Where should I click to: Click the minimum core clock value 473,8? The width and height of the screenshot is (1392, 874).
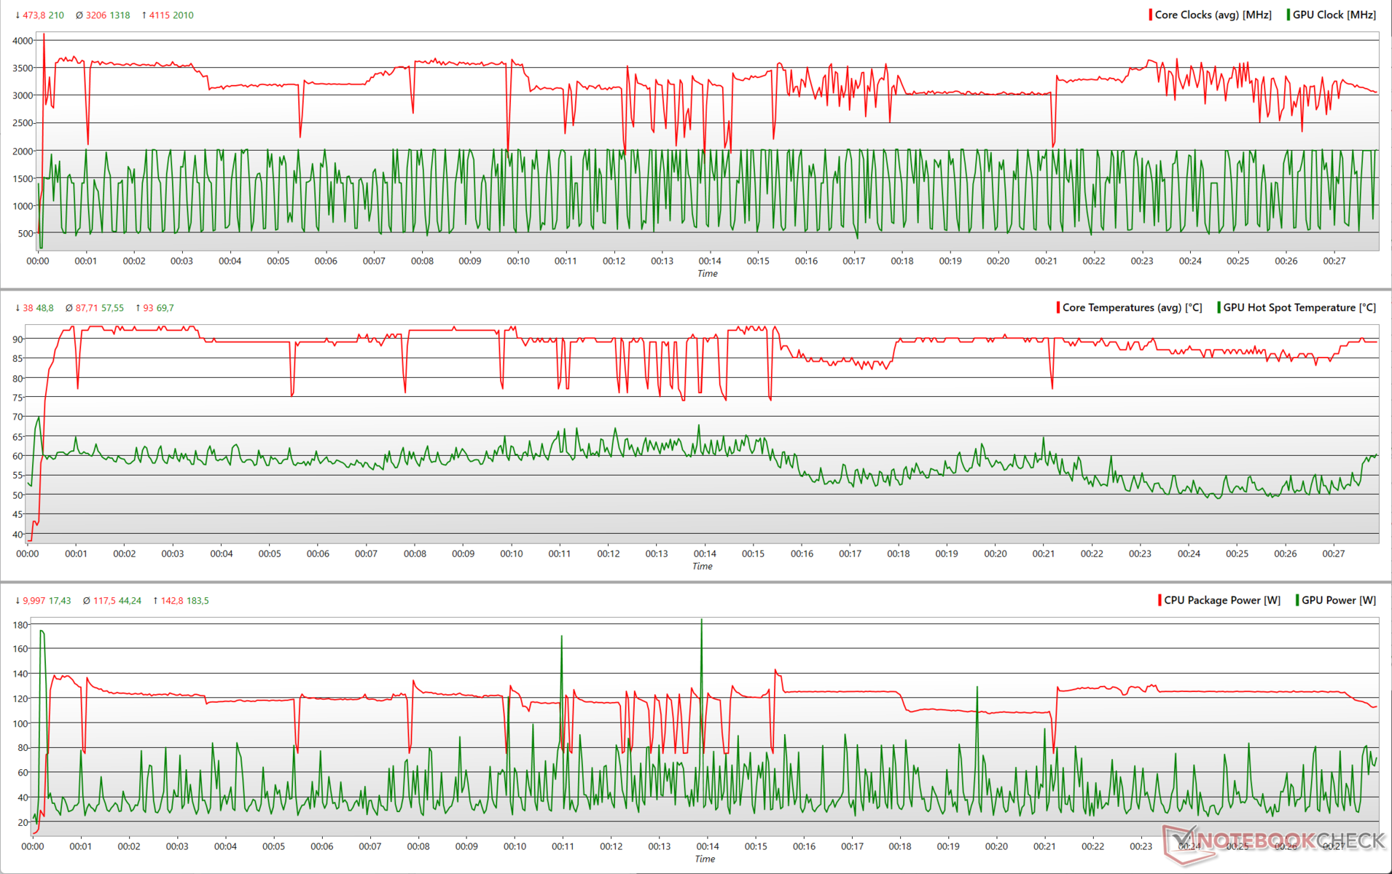(x=34, y=15)
